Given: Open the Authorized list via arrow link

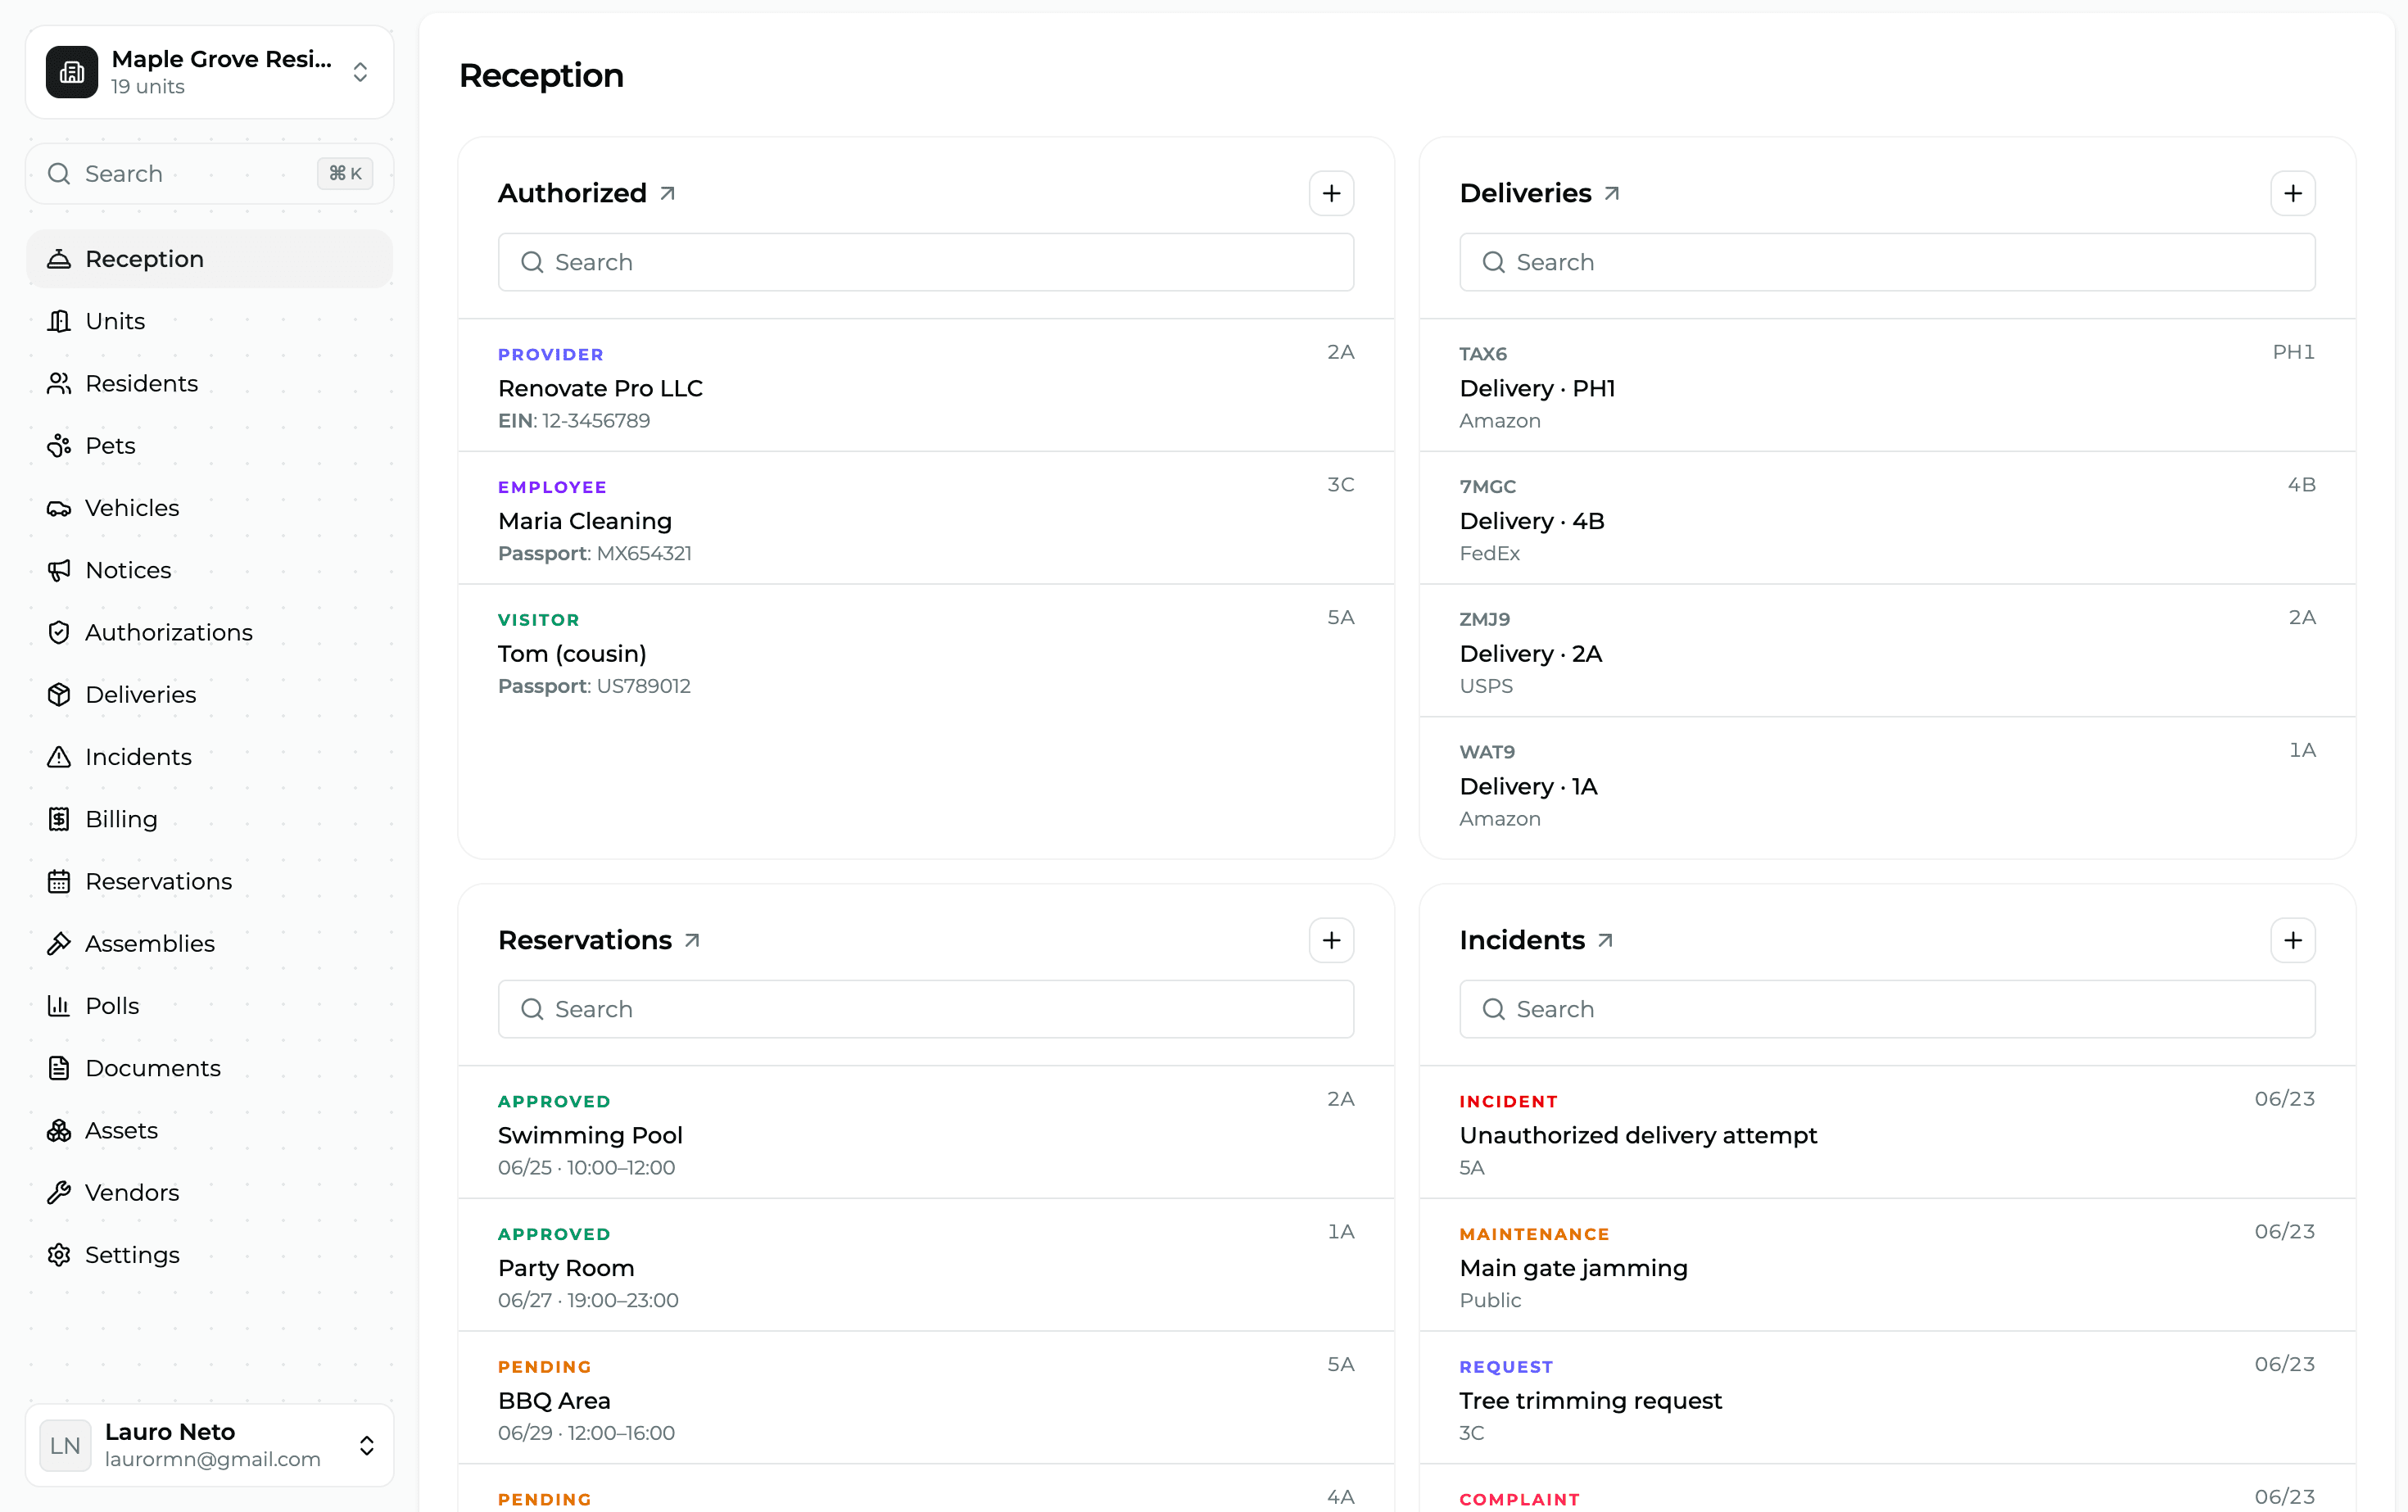Looking at the screenshot, I should click(x=668, y=193).
